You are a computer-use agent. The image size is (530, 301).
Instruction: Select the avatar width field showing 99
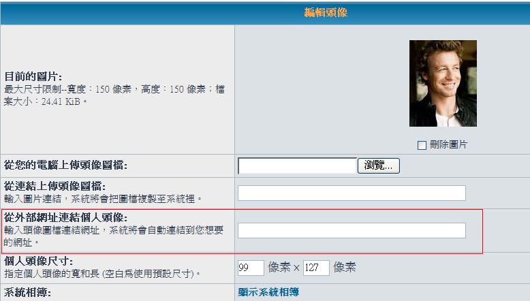click(x=251, y=268)
